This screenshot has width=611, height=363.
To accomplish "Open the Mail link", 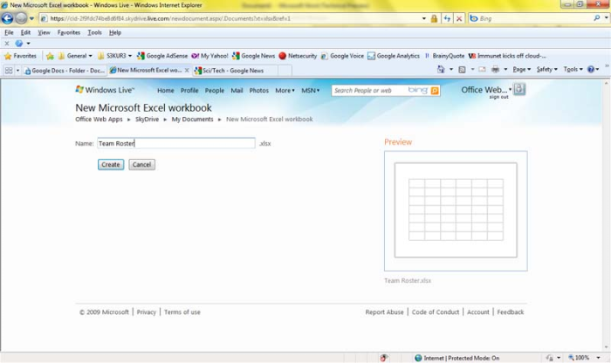I will 237,91.
